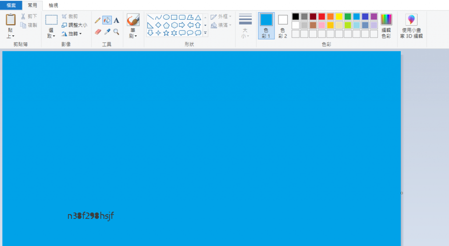
Task: Select the Fill with color bucket tool
Action: pos(107,20)
